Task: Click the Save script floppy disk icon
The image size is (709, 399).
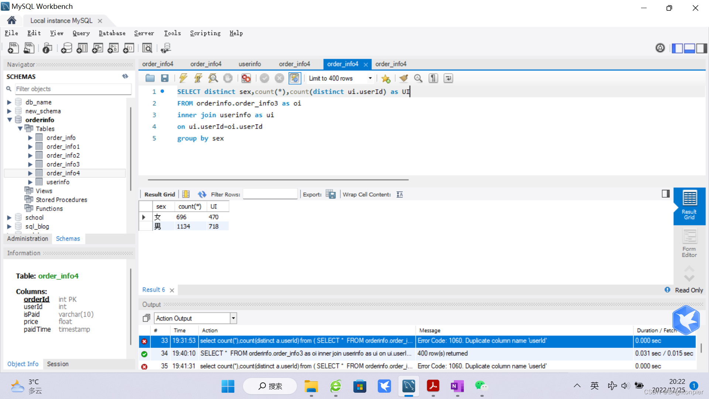Action: (165, 78)
